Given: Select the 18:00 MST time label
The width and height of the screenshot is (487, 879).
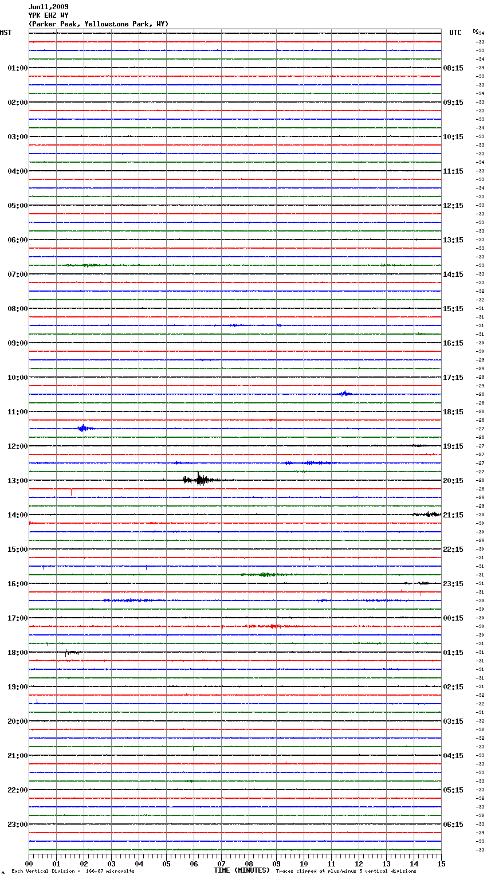Looking at the screenshot, I should [18, 653].
